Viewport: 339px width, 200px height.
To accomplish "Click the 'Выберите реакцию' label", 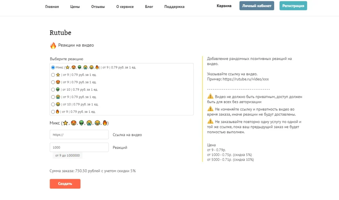I will 67,59.
